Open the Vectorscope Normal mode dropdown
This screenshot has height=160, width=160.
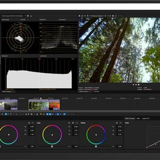[24, 20]
